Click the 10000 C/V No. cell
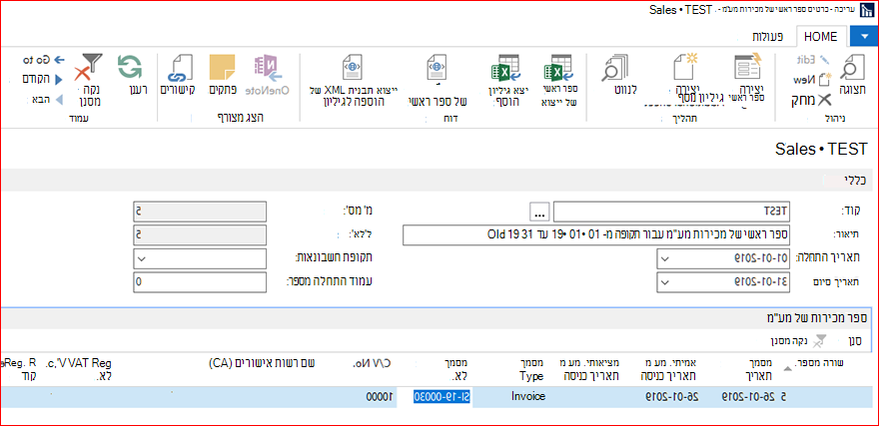 pyautogui.click(x=381, y=397)
